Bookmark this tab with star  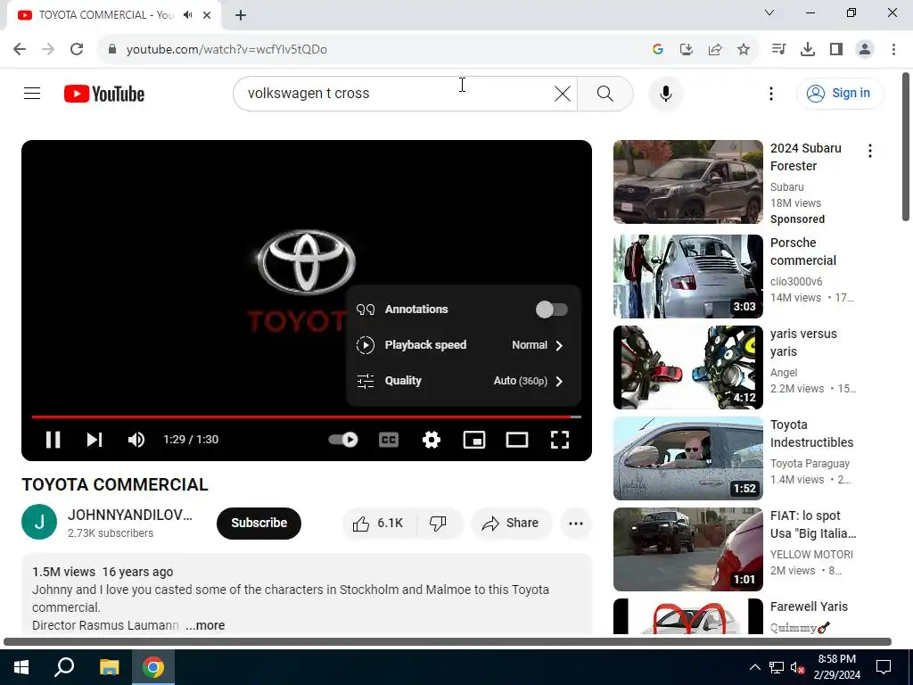[x=744, y=50]
